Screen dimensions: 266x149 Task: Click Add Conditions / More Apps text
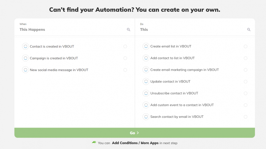(x=135, y=143)
